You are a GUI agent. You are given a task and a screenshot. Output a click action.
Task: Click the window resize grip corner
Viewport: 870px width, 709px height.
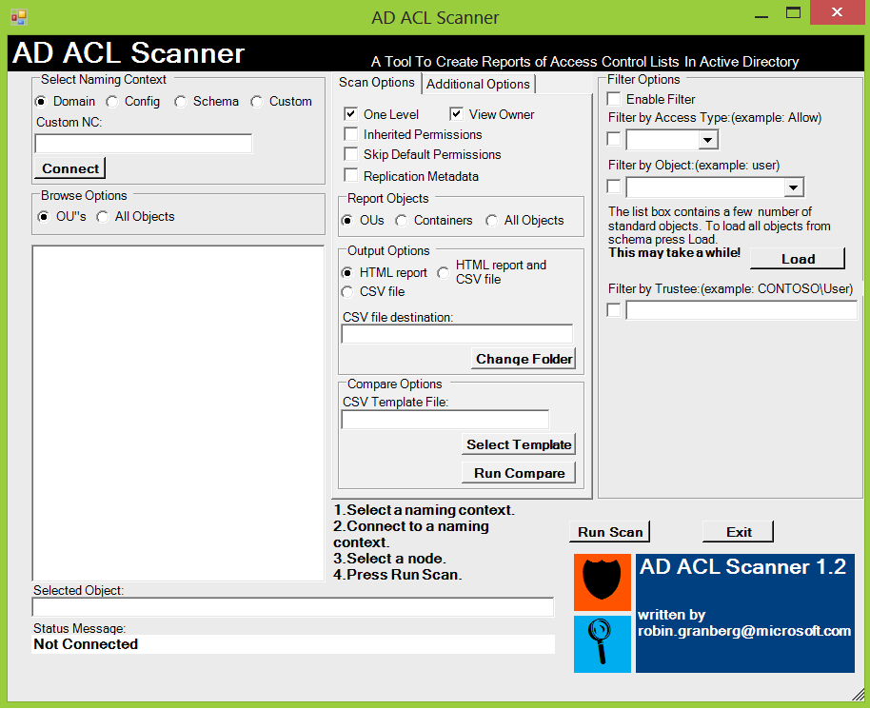[858, 694]
